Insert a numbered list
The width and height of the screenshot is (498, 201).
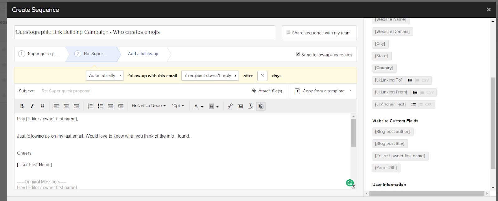pyautogui.click(x=90, y=106)
